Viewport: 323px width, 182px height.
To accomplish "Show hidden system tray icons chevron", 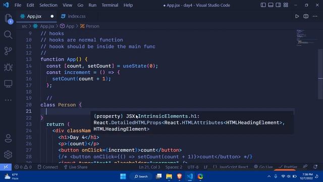I will click(x=269, y=176).
